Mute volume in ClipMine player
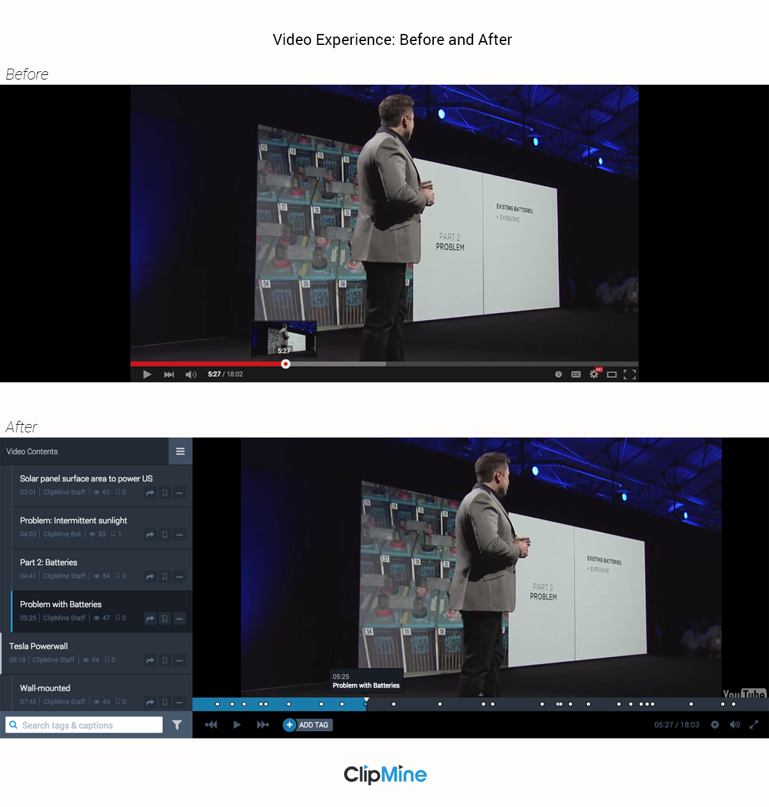769x807 pixels. (x=735, y=725)
